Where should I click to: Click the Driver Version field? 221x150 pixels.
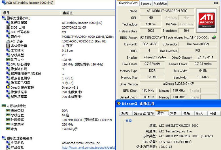click(178, 84)
